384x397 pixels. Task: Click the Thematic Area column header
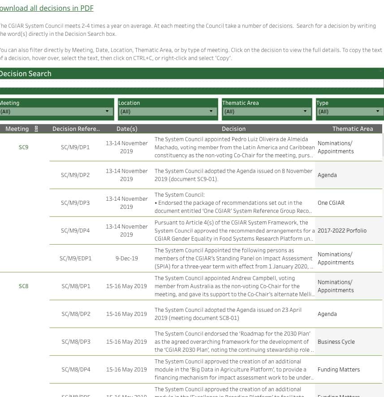point(352,129)
